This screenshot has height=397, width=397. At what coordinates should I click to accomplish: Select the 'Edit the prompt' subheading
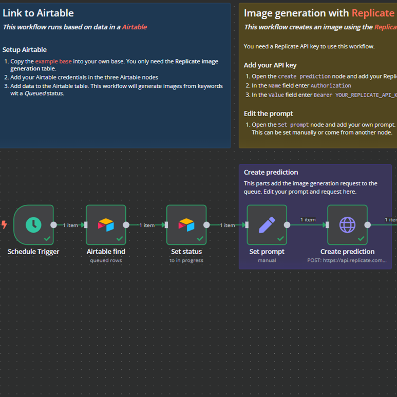(x=269, y=114)
